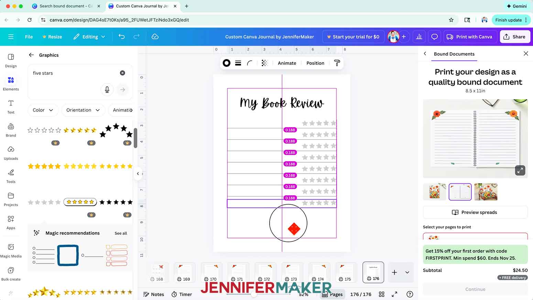Click Preview spreads button
Screen dimensions: 533x300
(x=475, y=212)
